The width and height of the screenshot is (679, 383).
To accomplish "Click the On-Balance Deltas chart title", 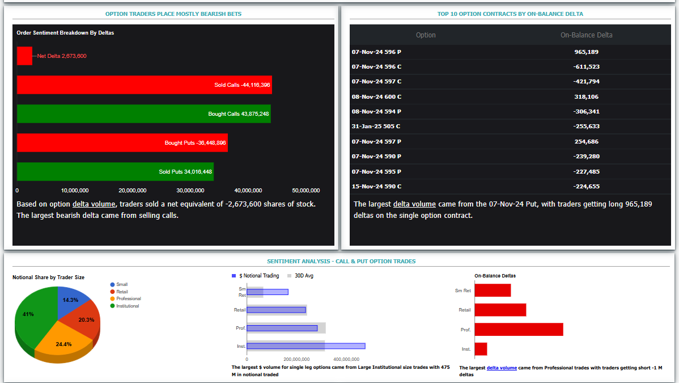I will [x=495, y=276].
